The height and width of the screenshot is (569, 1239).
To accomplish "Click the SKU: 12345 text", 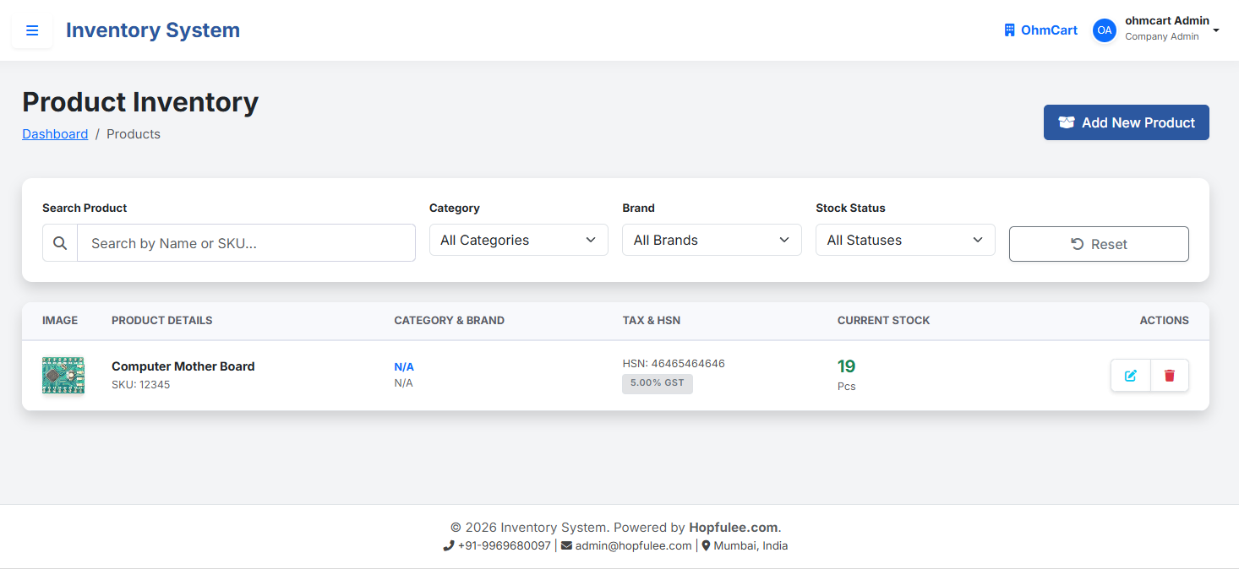I will [140, 385].
